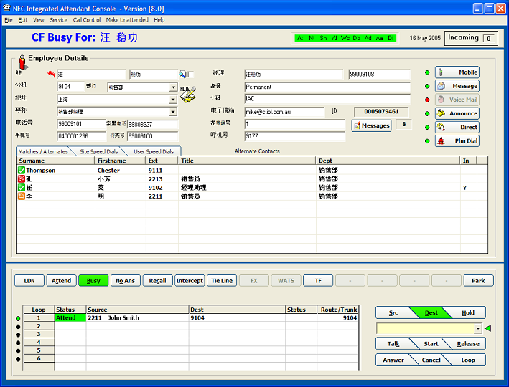509x387 pixels.
Task: Click the green Busy button
Action: 93,281
